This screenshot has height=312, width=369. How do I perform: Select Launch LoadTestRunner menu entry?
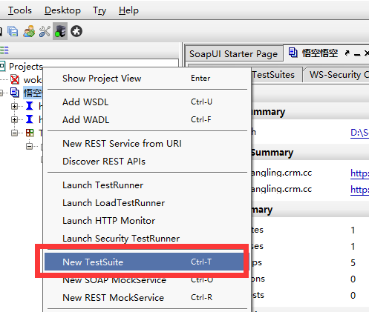click(147, 203)
